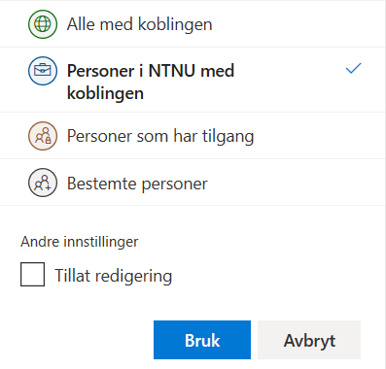Apply settings with the Bruk button
This screenshot has height=369, width=386.
(x=202, y=340)
